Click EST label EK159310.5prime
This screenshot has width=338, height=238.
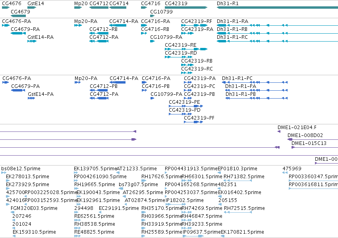pyautogui.click(x=34, y=232)
